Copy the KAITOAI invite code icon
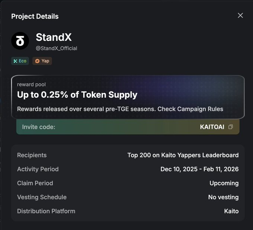Screen dimensions: 253x230 point(231,127)
